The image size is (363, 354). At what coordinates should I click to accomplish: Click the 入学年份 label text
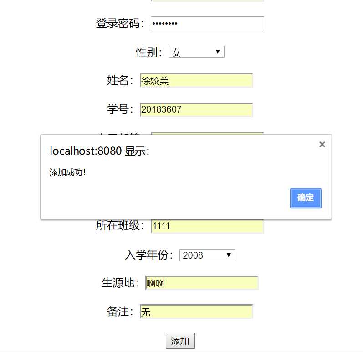148,255
